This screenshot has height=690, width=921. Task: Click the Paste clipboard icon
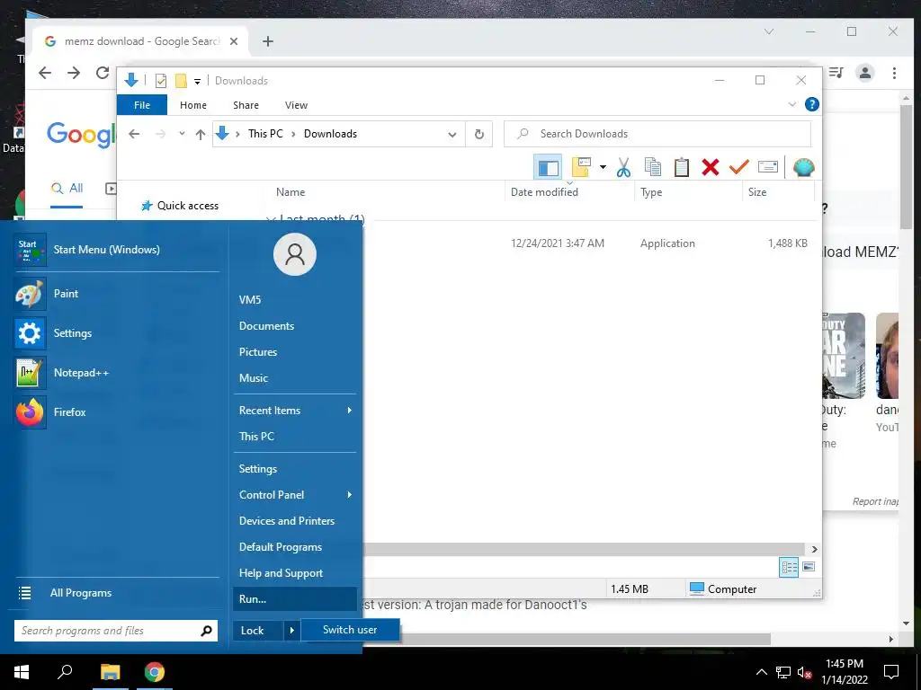[x=682, y=167]
